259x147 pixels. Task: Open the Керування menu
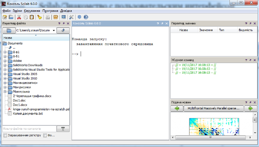pos(32,11)
